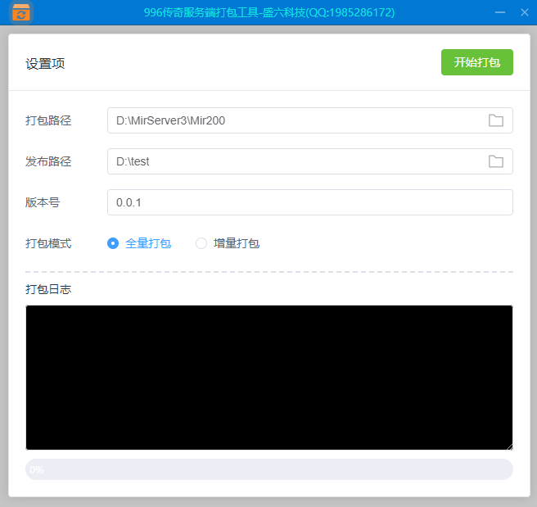Minimize the packaging tool window
537x507 pixels.
point(500,12)
